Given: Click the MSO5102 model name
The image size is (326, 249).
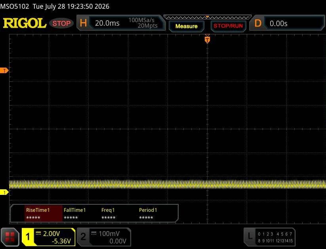Looking at the screenshot, I should (x=15, y=6).
